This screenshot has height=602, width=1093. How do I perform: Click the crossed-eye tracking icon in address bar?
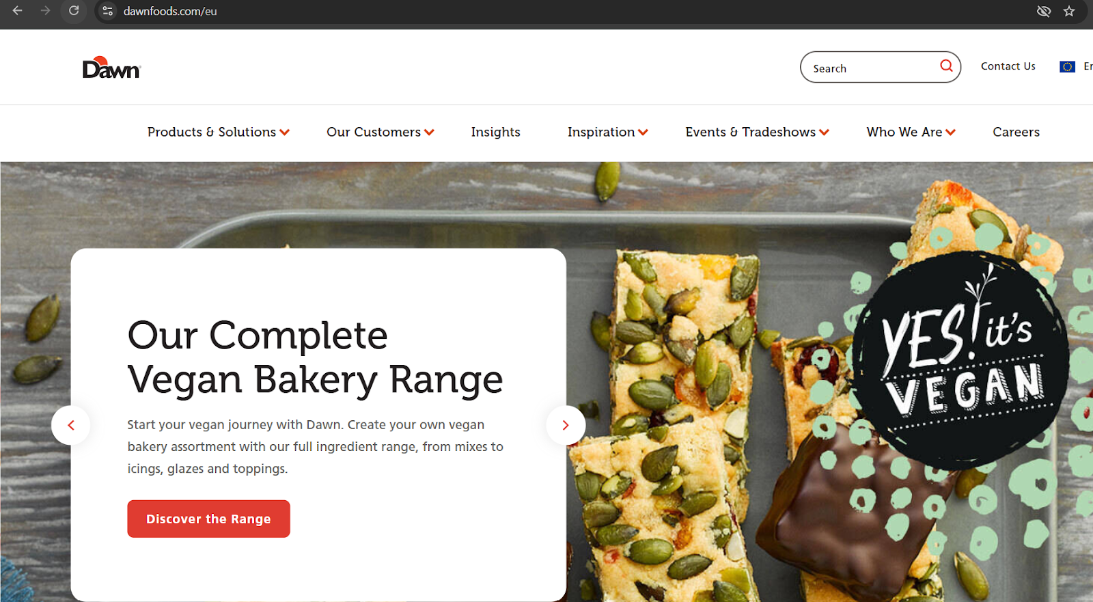(x=1043, y=11)
